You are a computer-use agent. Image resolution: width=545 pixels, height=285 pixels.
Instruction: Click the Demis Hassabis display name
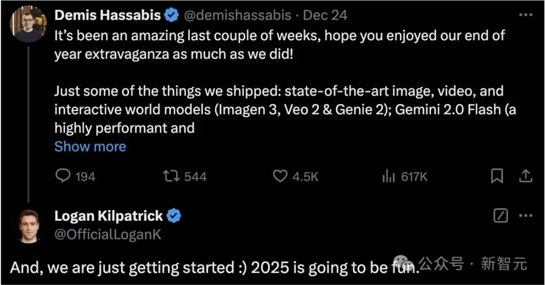click(107, 15)
